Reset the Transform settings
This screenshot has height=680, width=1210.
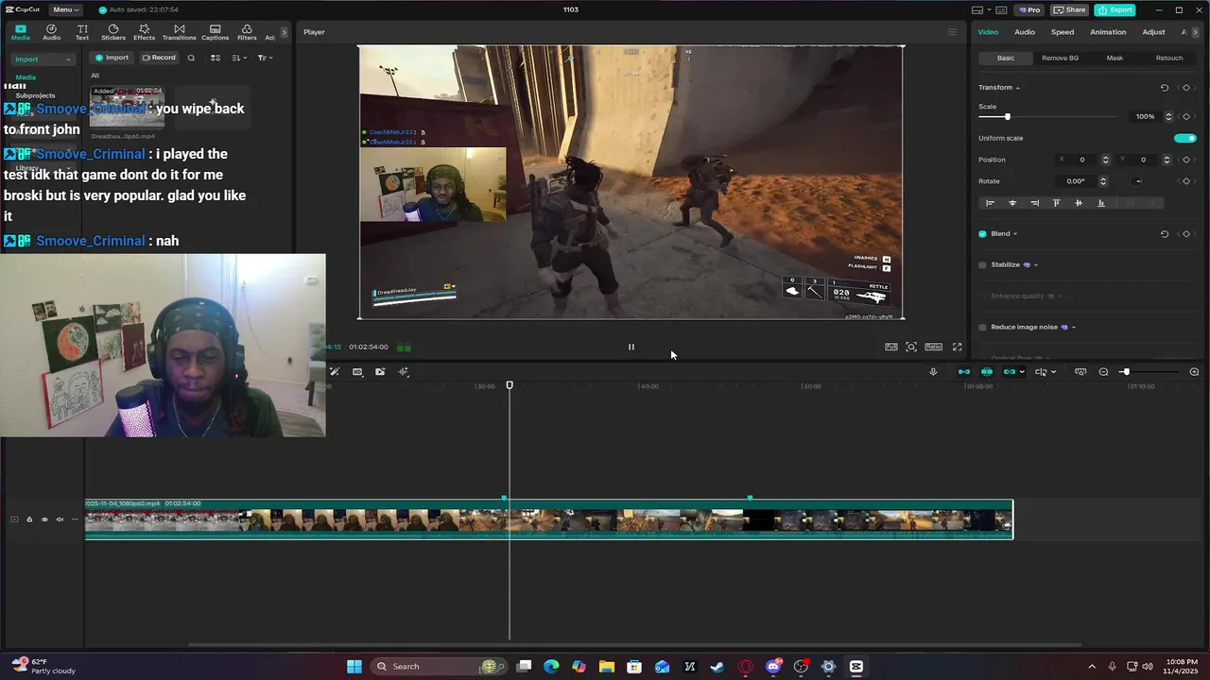[1164, 88]
